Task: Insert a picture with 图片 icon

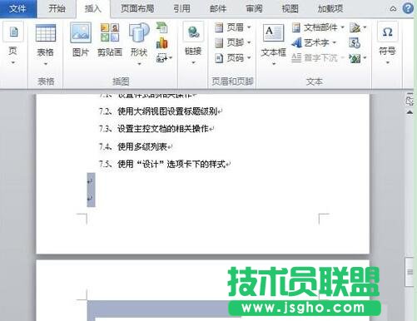Action: [81, 32]
